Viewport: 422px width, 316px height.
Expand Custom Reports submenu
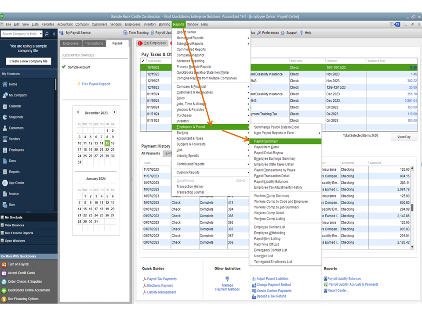(211, 172)
